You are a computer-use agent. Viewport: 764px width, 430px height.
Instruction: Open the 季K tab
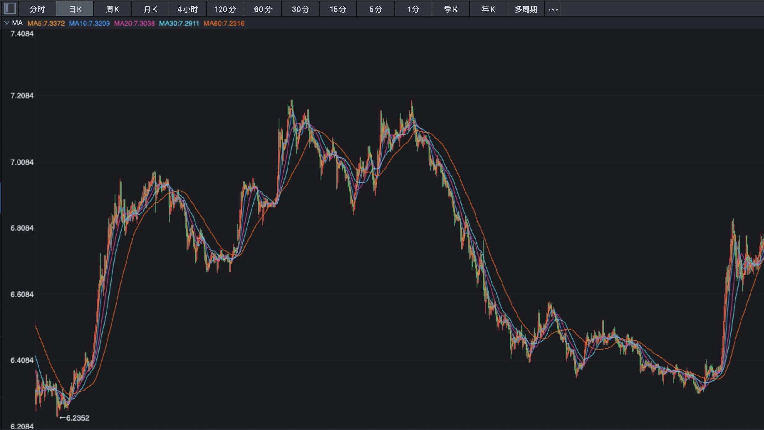tap(451, 9)
